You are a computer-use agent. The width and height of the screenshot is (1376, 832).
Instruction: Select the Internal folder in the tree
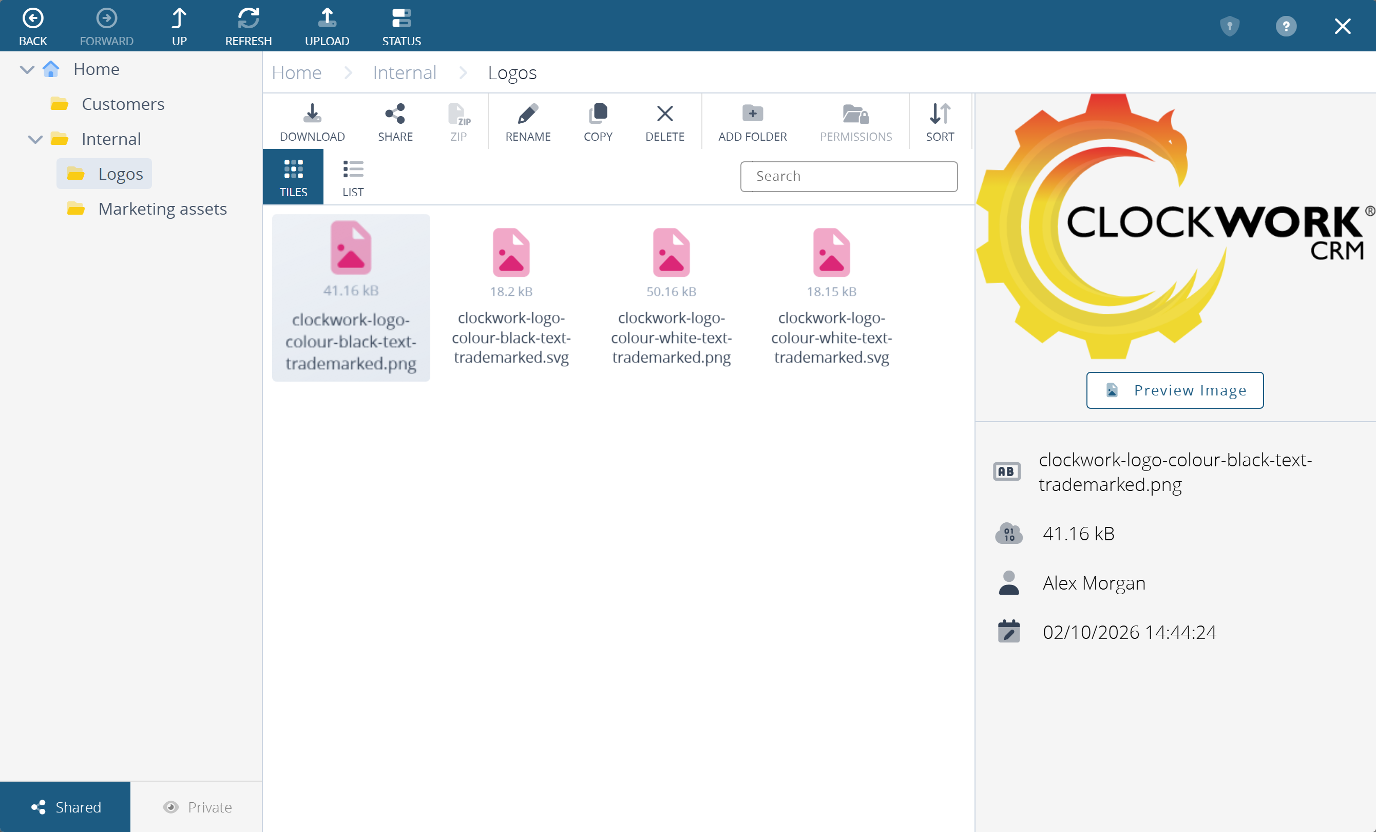(x=95, y=139)
